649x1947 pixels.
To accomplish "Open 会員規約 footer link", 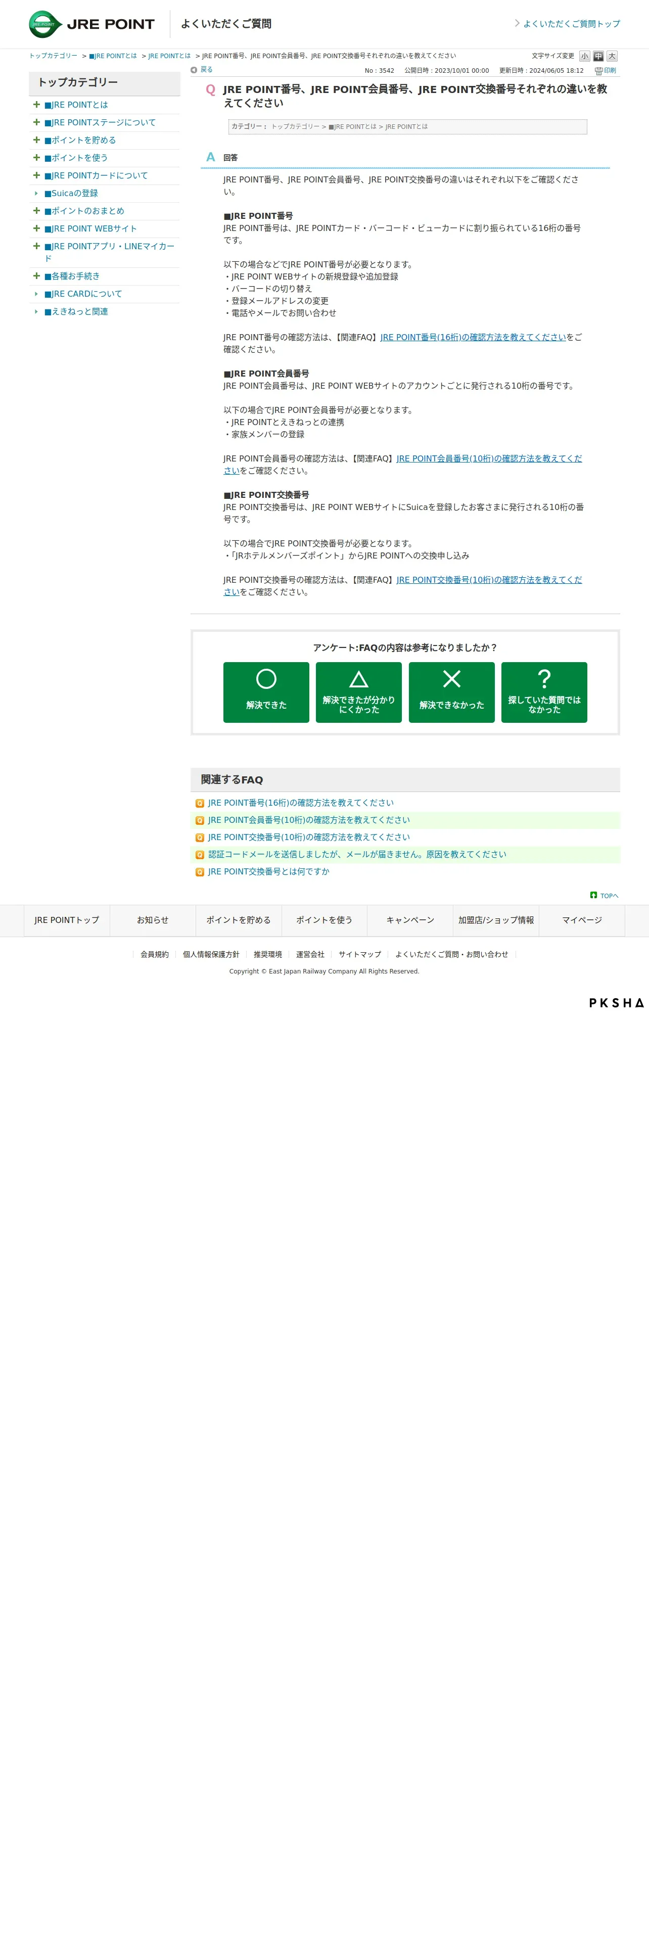I will 155,955.
